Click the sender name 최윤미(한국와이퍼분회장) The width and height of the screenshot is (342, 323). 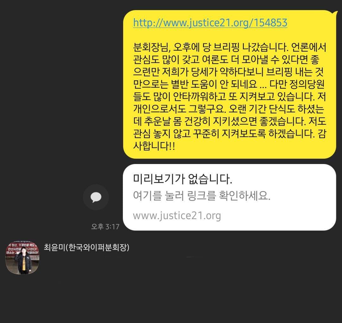click(86, 247)
